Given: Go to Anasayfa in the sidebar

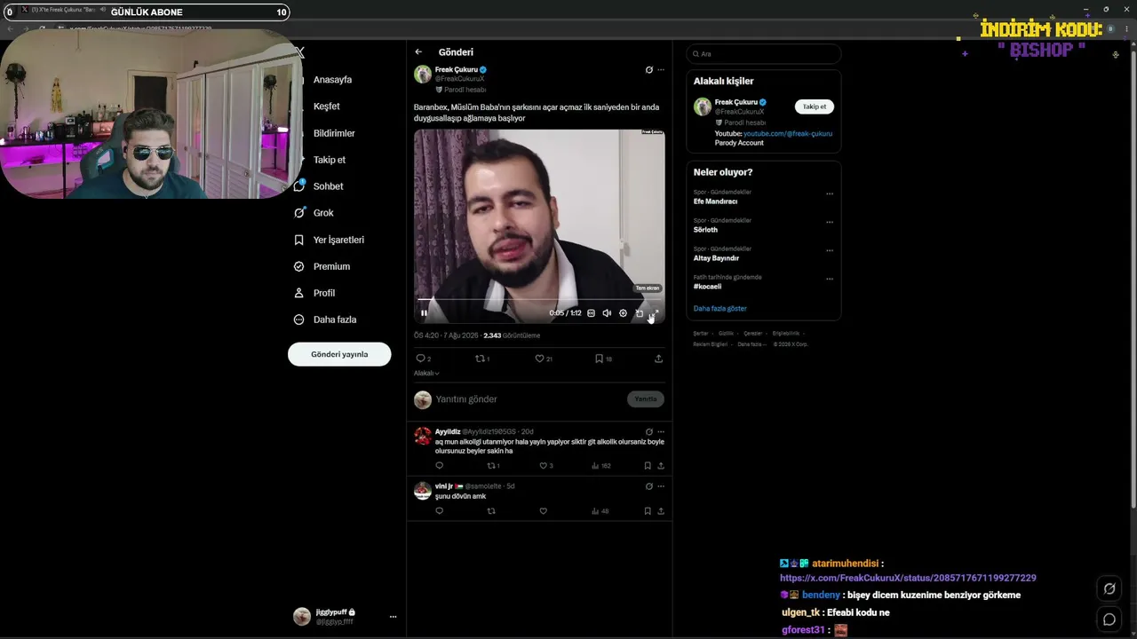Looking at the screenshot, I should [332, 80].
